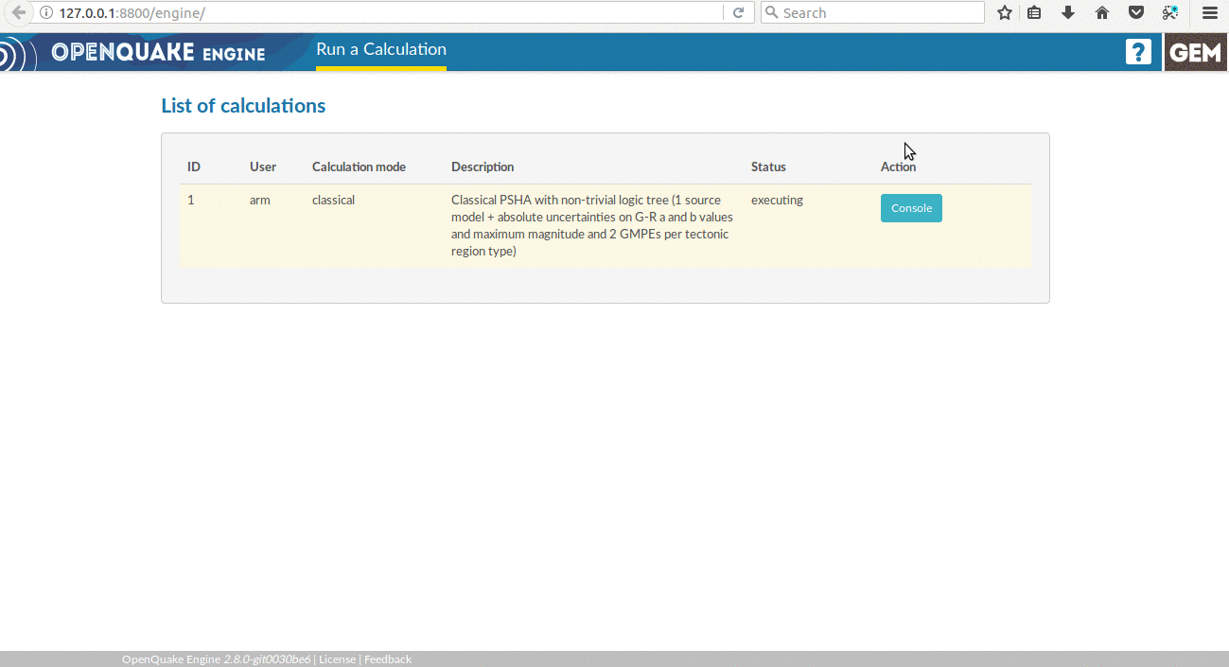Image resolution: width=1229 pixels, height=667 pixels.
Task: Go to the browser home page icon
Action: (x=1102, y=13)
